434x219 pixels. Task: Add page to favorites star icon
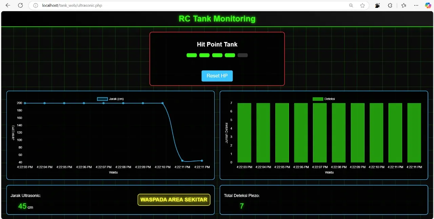coord(362,5)
